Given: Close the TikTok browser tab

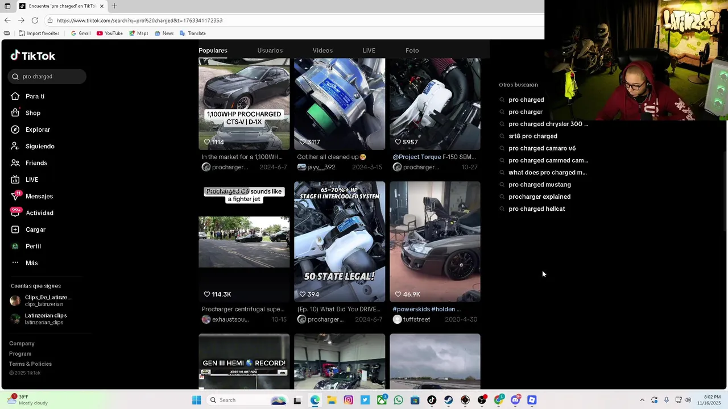Looking at the screenshot, I should [102, 6].
